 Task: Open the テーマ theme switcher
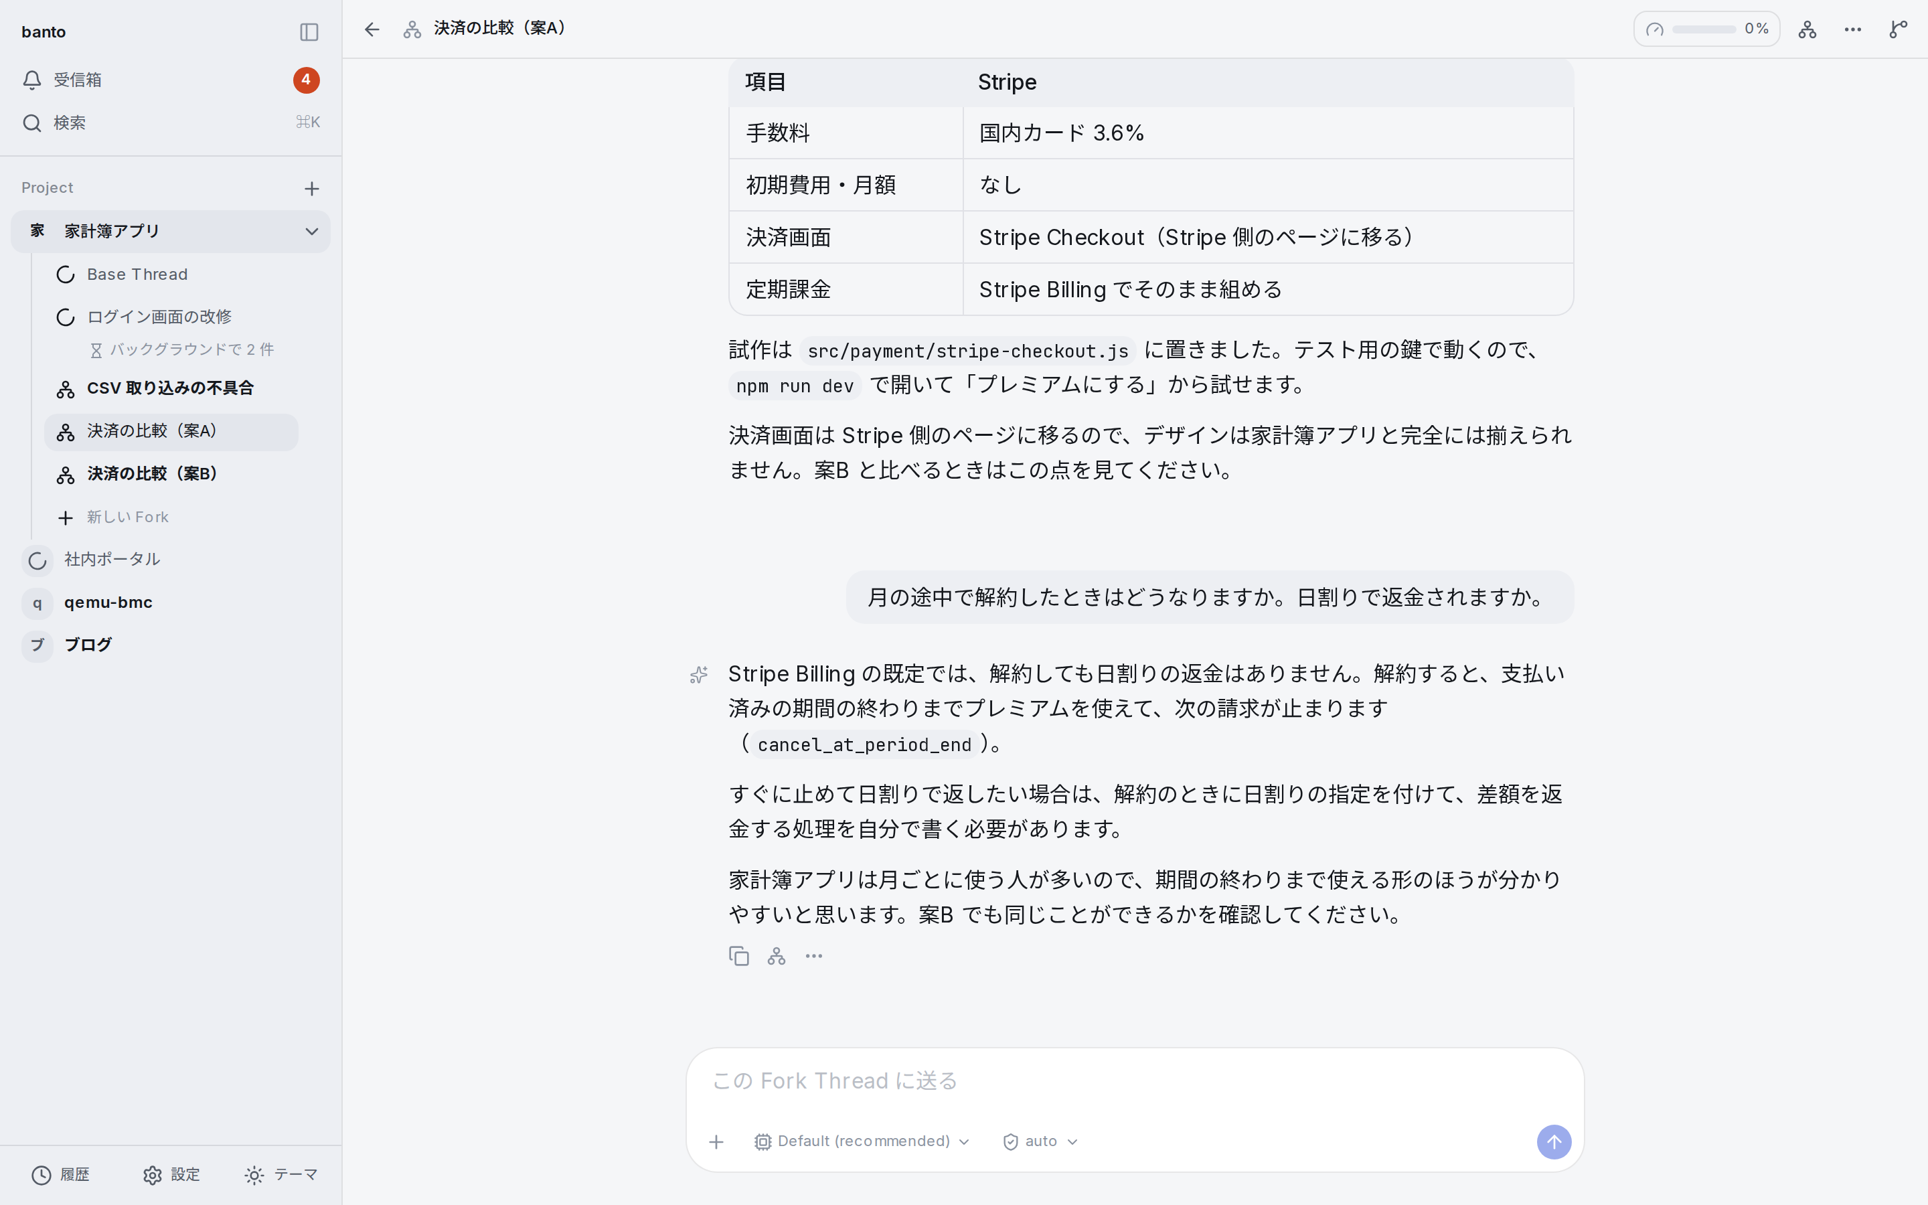(281, 1175)
